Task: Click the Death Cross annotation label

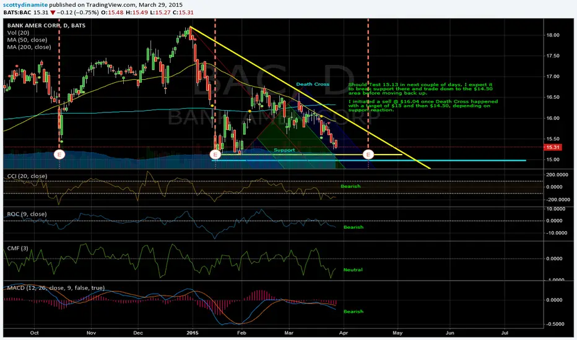Action: point(313,84)
